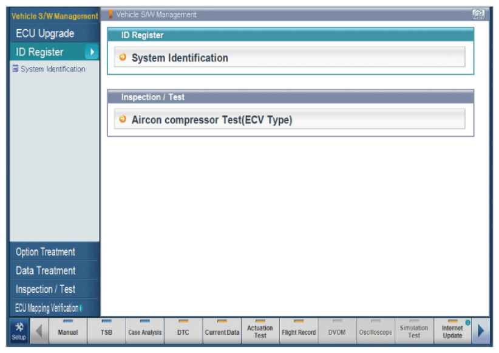Expand the ID Register arrow in sidebar
The height and width of the screenshot is (353, 499).
point(92,52)
